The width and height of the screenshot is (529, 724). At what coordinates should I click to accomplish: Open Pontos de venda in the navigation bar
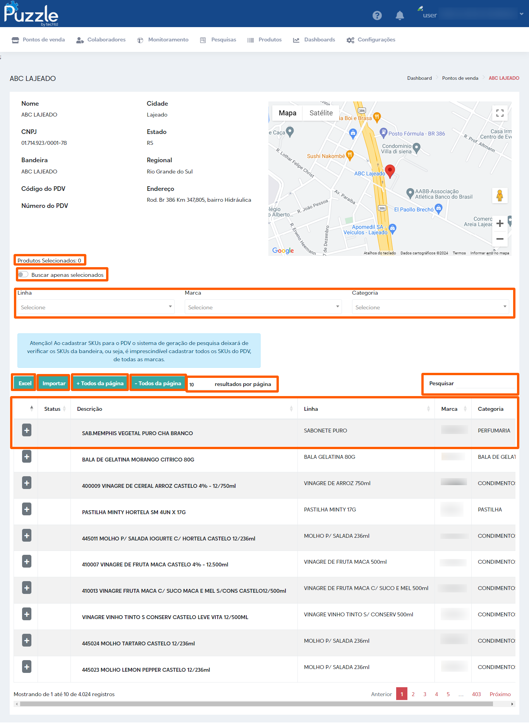38,39
